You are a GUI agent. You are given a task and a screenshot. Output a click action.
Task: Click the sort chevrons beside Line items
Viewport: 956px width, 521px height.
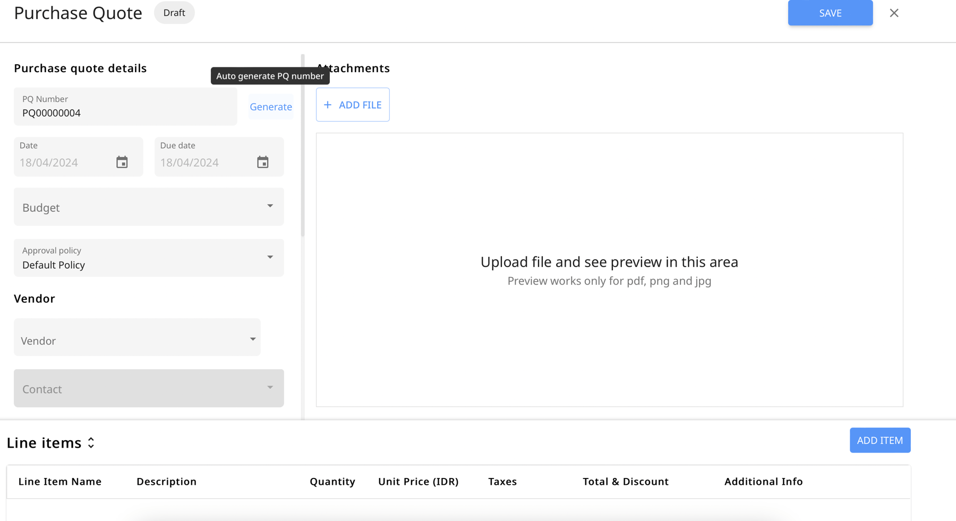[x=91, y=442]
